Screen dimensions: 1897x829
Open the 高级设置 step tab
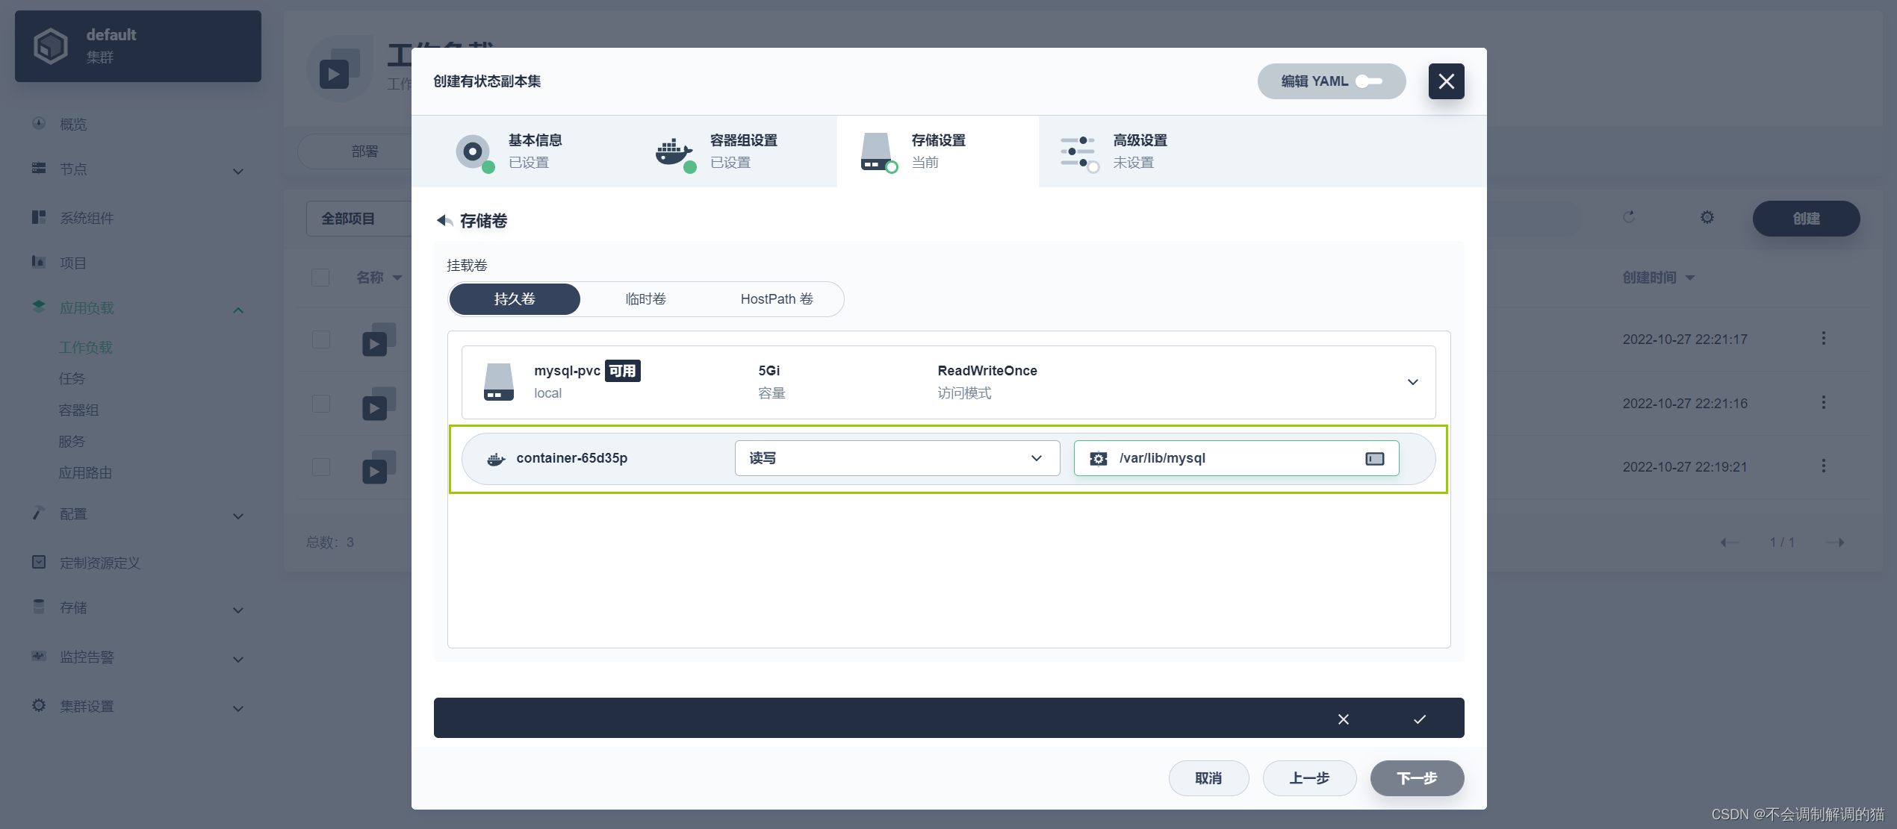tap(1138, 151)
